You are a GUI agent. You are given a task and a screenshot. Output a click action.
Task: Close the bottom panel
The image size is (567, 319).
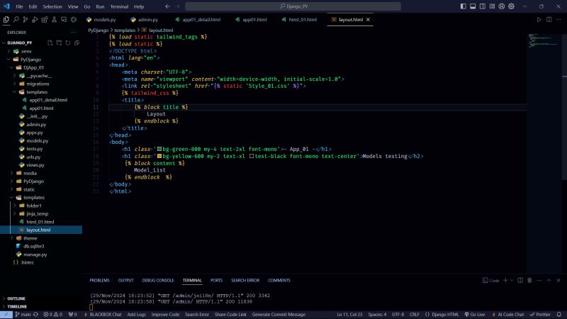(x=558, y=280)
